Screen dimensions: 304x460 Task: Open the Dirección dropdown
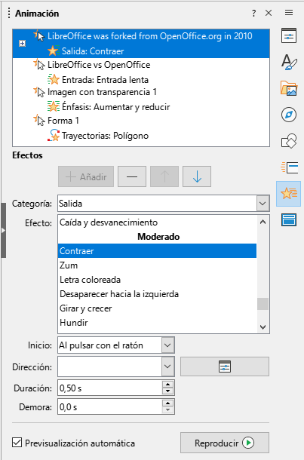167,366
